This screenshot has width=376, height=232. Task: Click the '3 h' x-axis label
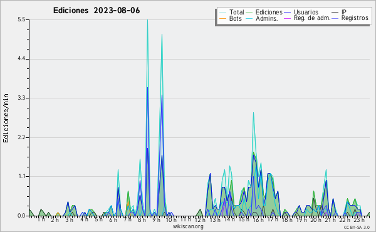70,220
